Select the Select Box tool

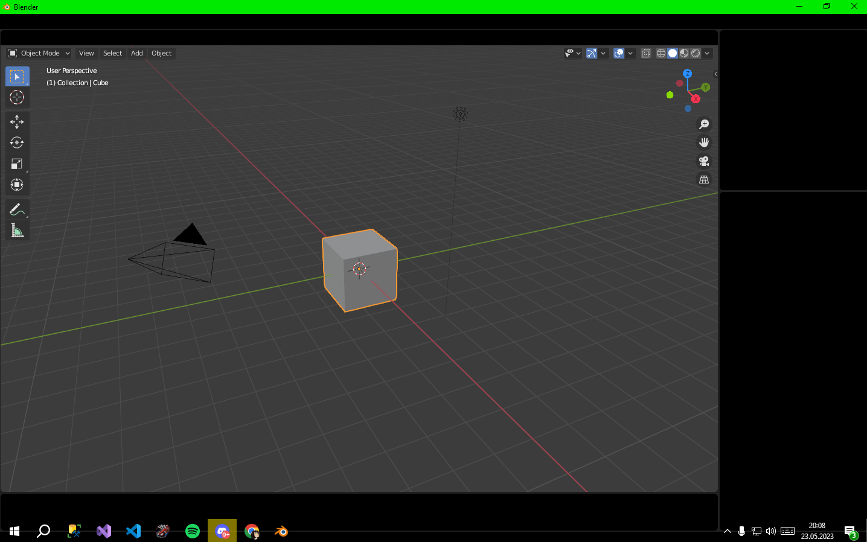[17, 77]
